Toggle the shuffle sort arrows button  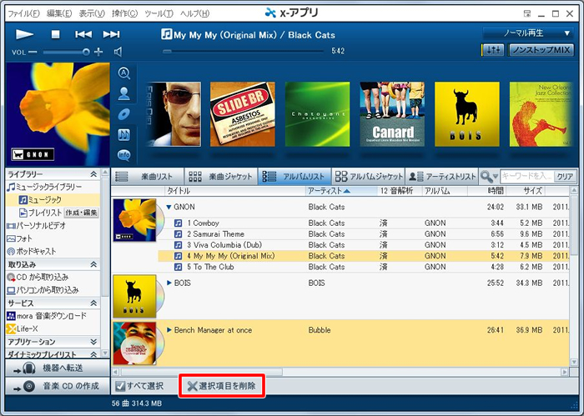(x=493, y=50)
